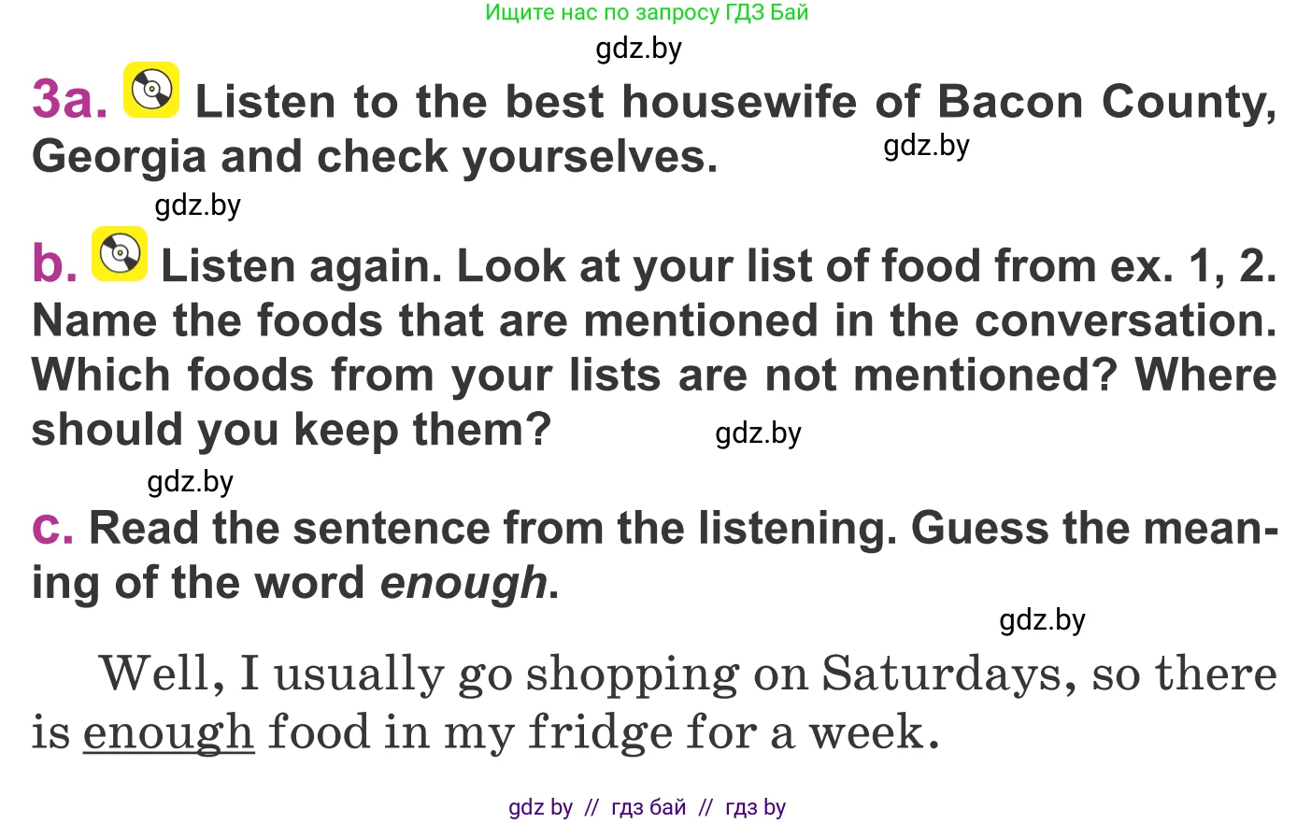Click the gdz.by watermark above "so there"

point(1042,620)
